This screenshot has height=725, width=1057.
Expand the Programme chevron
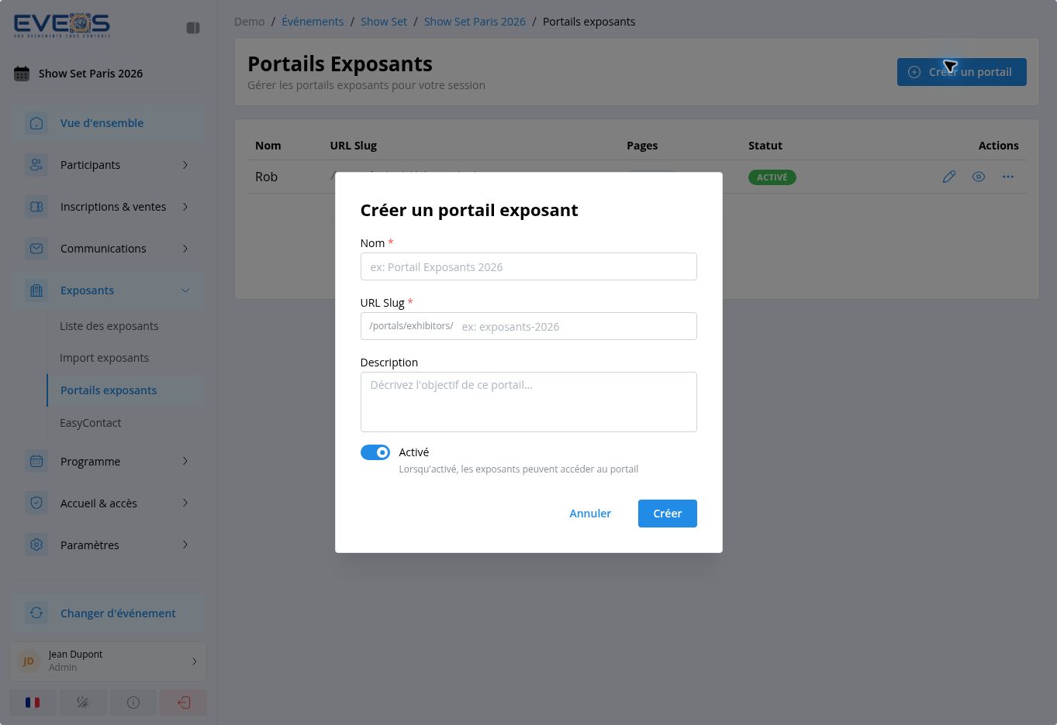pos(185,462)
